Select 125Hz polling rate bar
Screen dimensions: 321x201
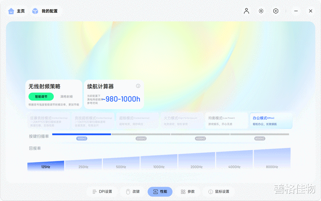(46, 166)
